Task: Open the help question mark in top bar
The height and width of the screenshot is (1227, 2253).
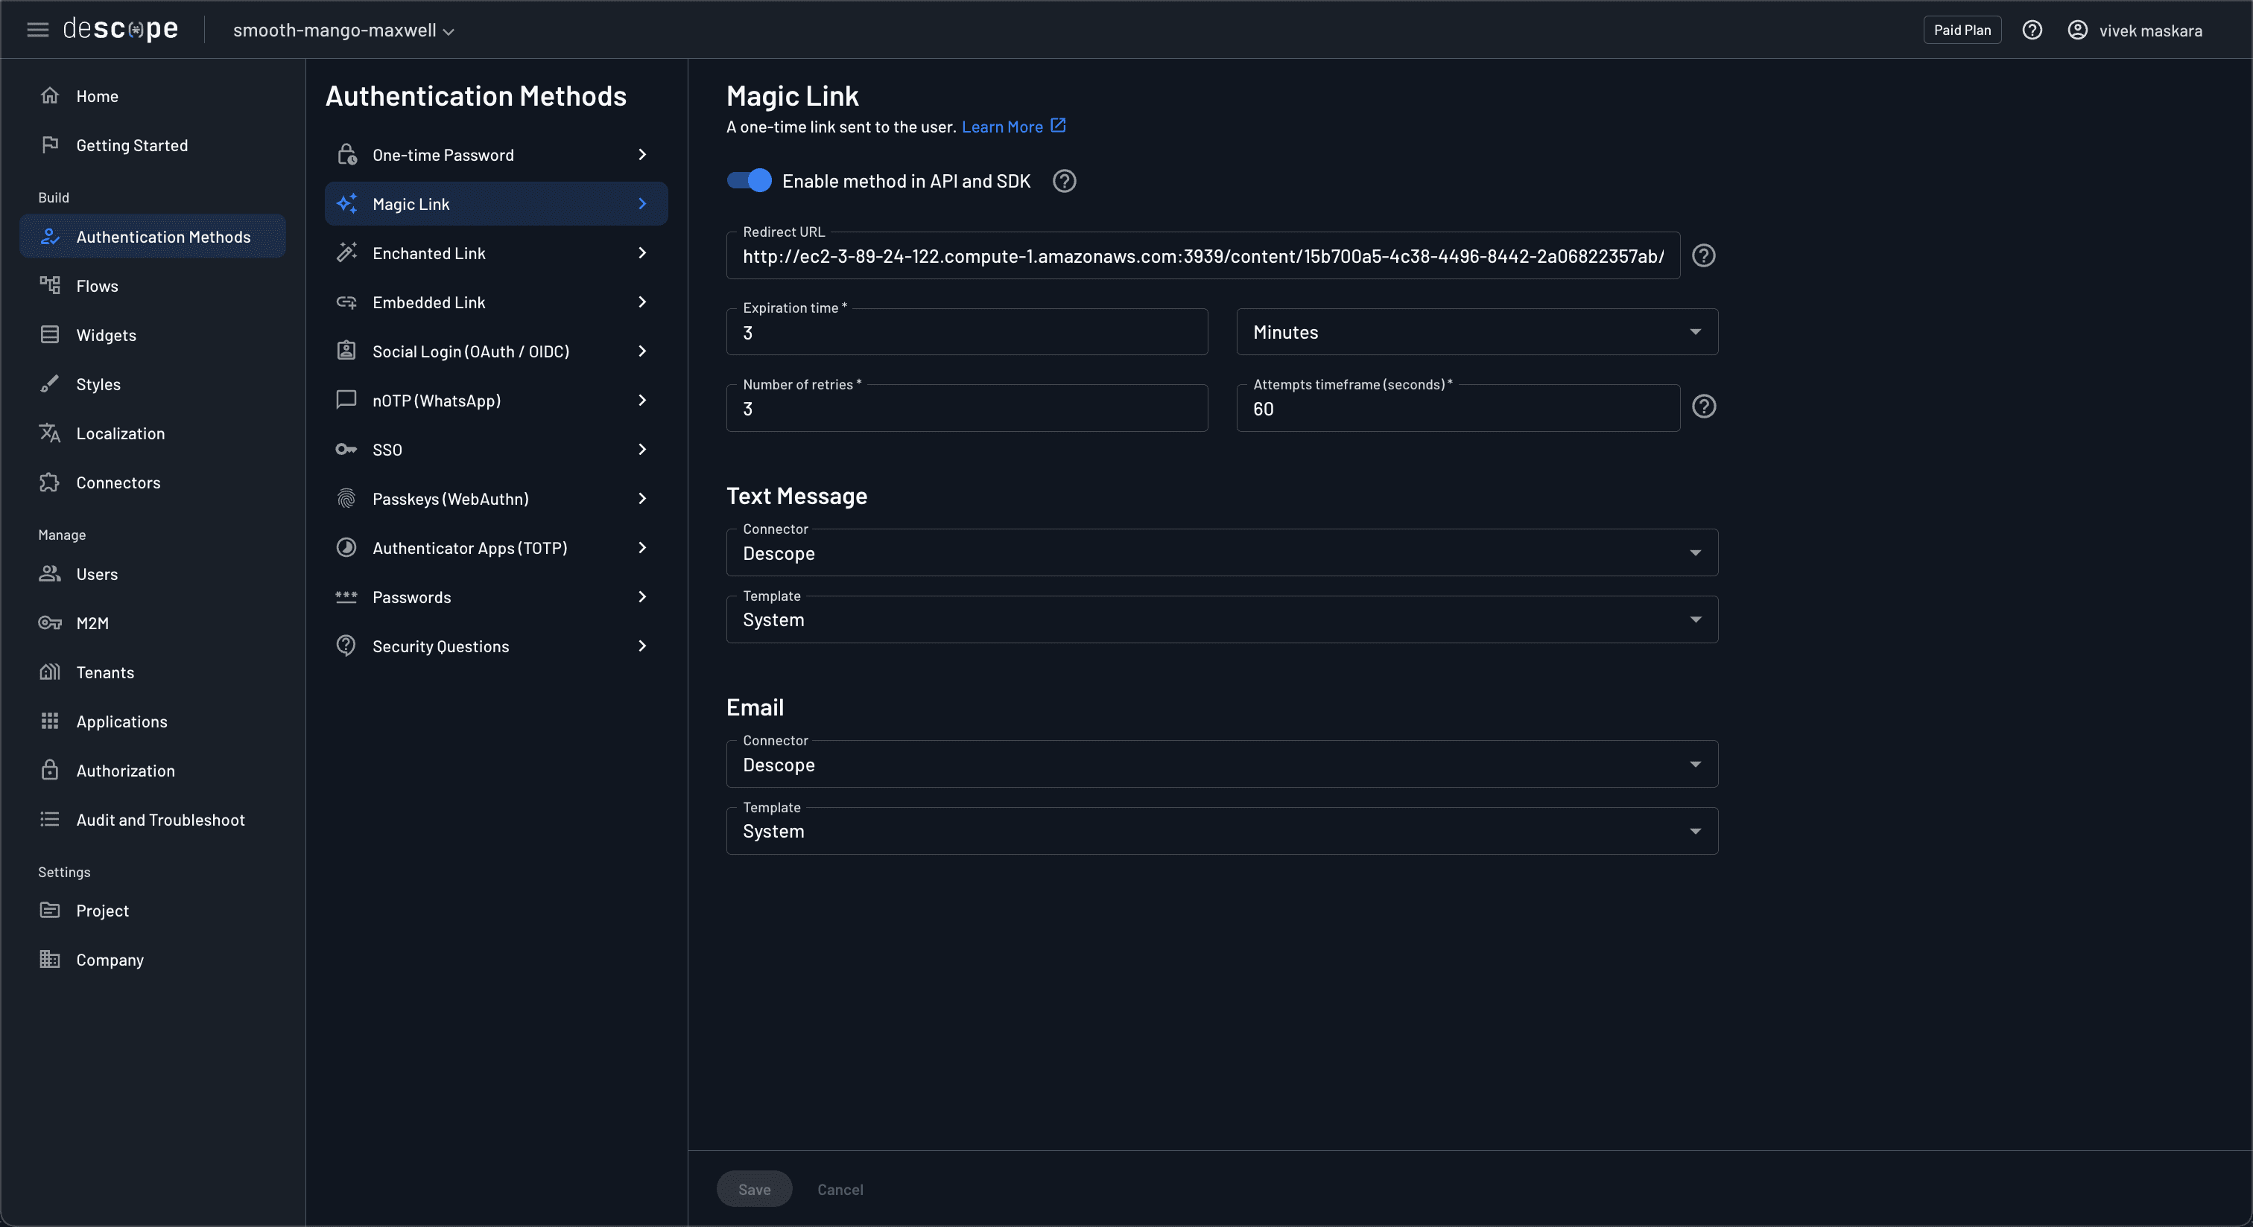Action: tap(2032, 29)
